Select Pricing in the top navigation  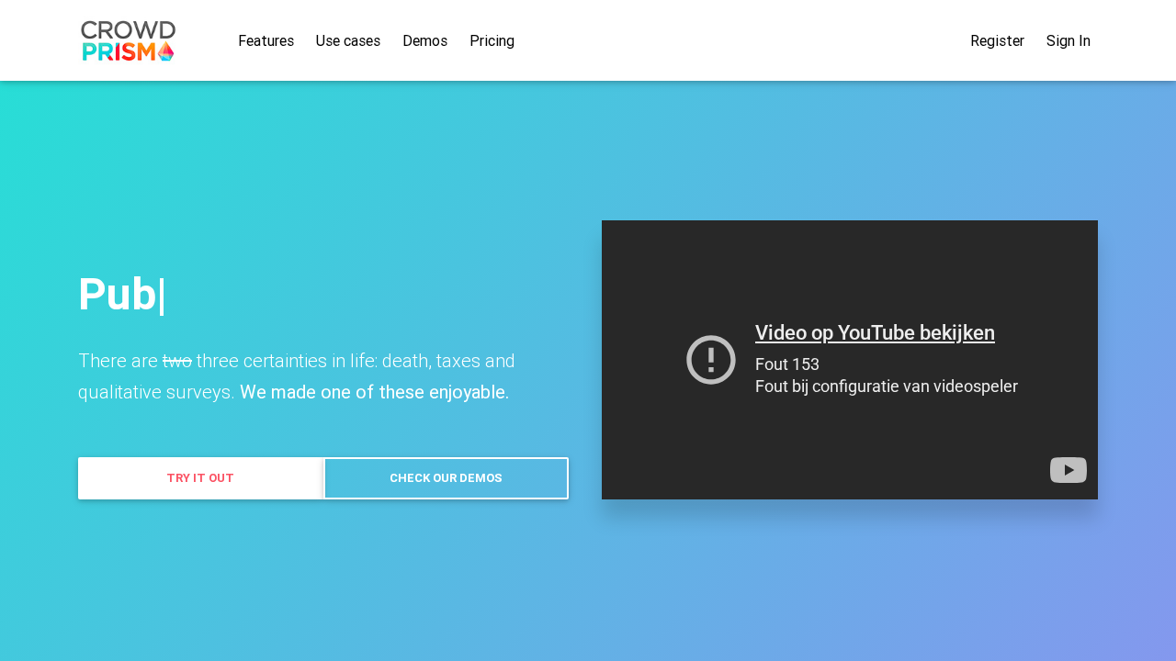click(492, 40)
